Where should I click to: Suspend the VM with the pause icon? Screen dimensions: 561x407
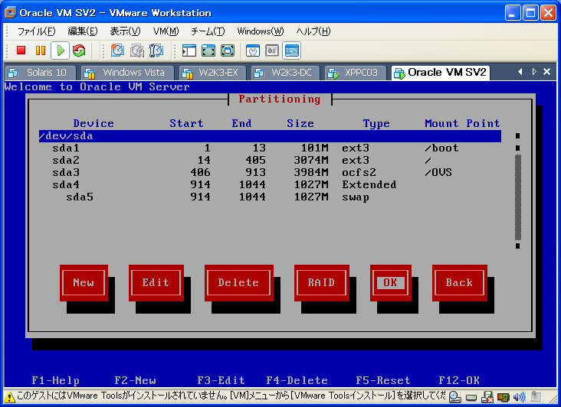41,50
